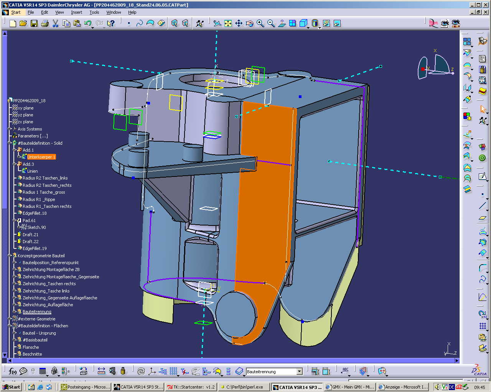Image resolution: width=491 pixels, height=392 pixels.
Task: Click the Windows Start button
Action: point(12,387)
